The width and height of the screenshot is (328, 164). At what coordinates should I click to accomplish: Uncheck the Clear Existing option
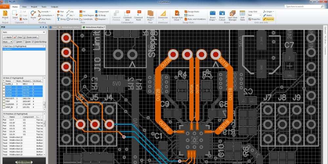point(33,42)
